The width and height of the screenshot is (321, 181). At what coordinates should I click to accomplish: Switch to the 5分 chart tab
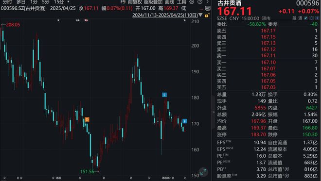[x=45, y=2]
